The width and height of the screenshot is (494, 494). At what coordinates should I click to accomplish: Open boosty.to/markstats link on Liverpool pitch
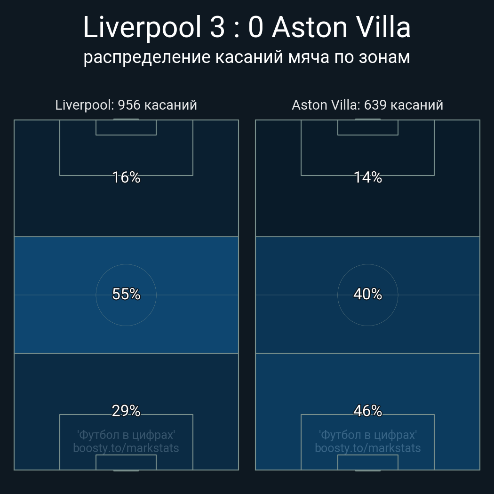[x=126, y=448]
